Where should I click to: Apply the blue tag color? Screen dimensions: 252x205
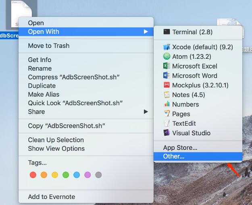coord(77,175)
